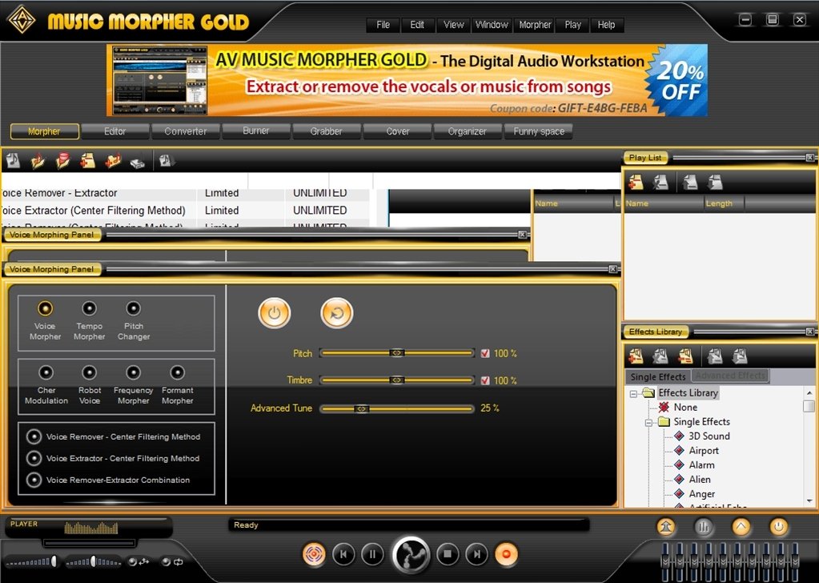Click the add folder icon with red plus

[112, 160]
